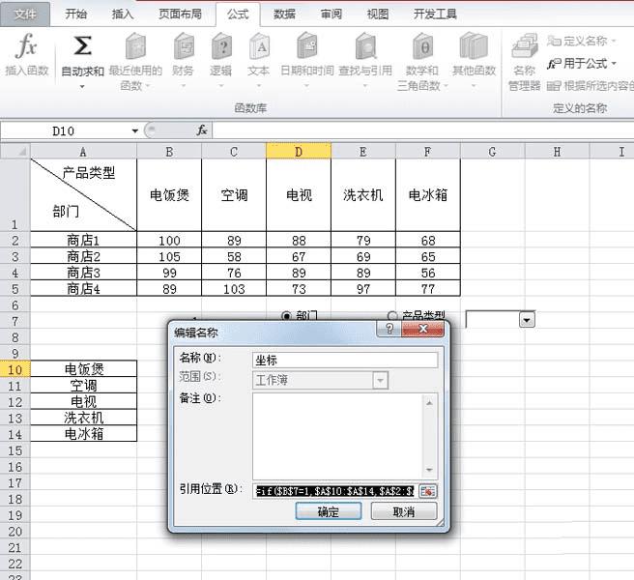Open Math and Trig (数学和三角函数) functions
This screenshot has width=634, height=580.
422,46
